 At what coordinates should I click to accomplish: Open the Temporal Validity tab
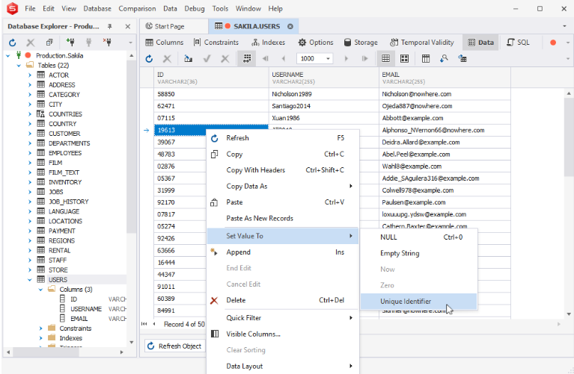(422, 43)
